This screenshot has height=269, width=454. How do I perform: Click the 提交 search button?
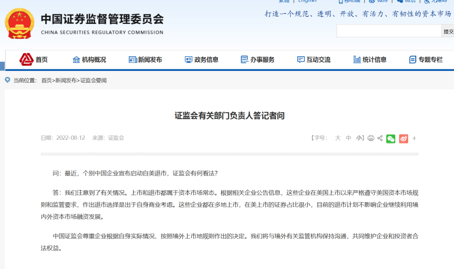tap(448, 31)
